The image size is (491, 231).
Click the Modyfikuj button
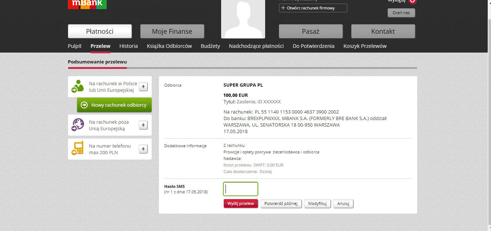click(x=318, y=203)
